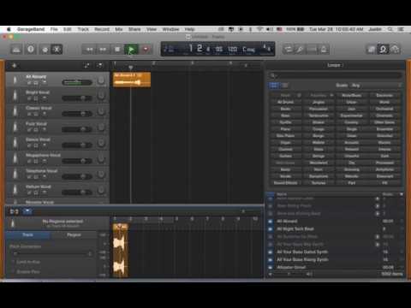This screenshot has height=308, width=411.
Task: Open the Loops header popup menu
Action: pyautogui.click(x=334, y=65)
